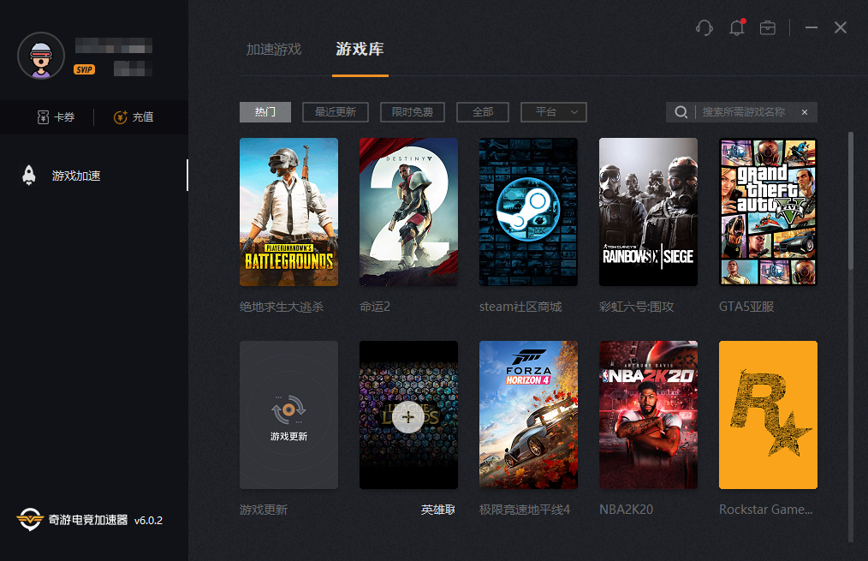Click the search magnifier icon
Screen dimensions: 868x561
coord(681,112)
